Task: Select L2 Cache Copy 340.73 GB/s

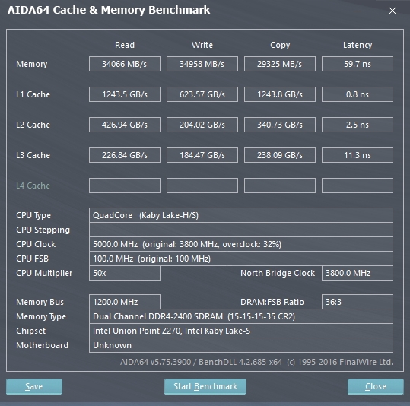Action: 280,125
